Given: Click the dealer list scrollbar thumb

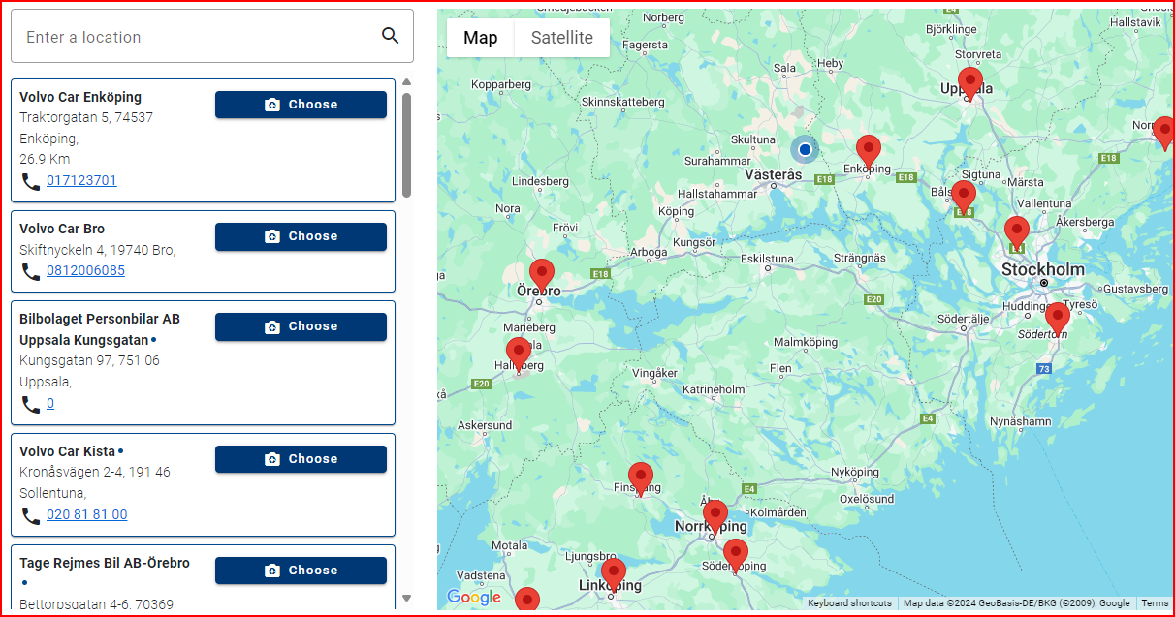Looking at the screenshot, I should pos(406,145).
